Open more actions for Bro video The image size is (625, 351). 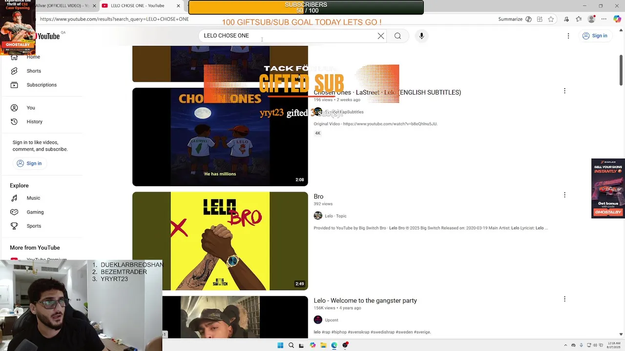pos(564,195)
